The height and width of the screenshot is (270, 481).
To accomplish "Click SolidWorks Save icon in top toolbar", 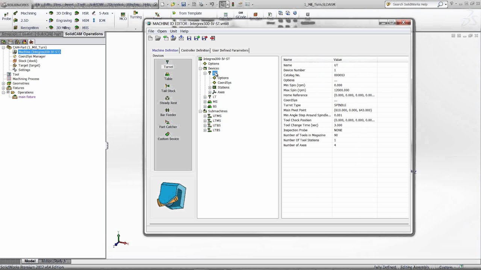I will (x=183, y=4).
